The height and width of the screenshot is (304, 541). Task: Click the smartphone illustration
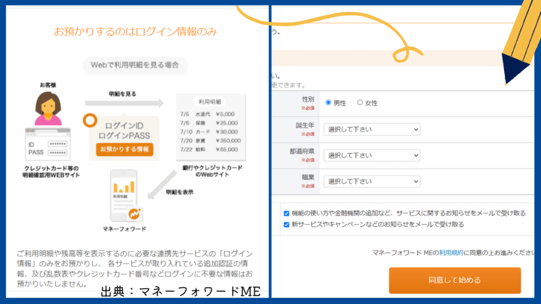point(124,196)
